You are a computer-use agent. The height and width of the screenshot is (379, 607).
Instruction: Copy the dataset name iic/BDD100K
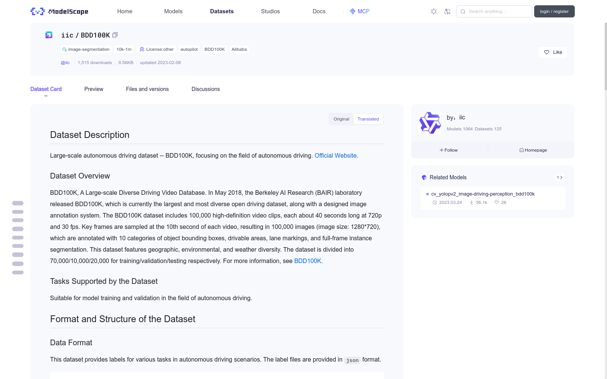tap(115, 35)
